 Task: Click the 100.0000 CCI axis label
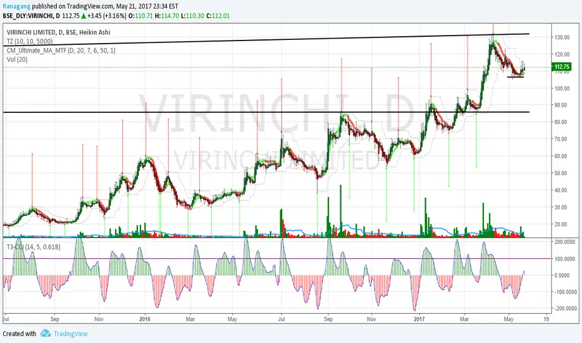tap(566, 259)
